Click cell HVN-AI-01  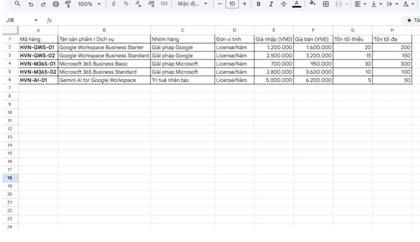[38, 80]
